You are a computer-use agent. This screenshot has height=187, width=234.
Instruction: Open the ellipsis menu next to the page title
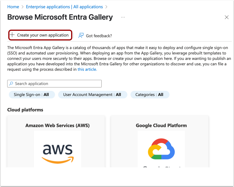click(123, 17)
